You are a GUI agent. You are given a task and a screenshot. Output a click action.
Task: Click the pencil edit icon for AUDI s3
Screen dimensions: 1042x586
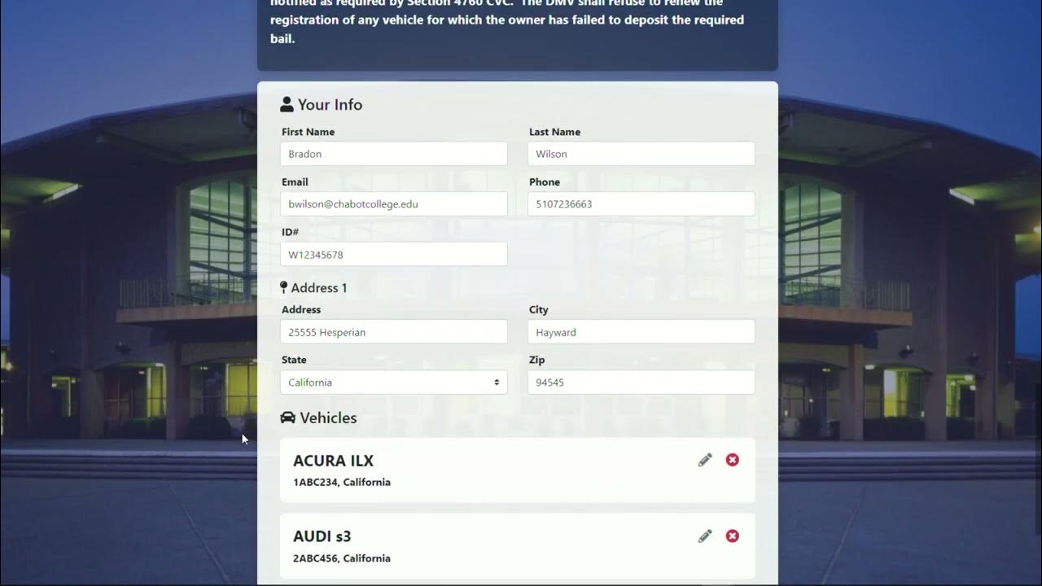tap(705, 536)
